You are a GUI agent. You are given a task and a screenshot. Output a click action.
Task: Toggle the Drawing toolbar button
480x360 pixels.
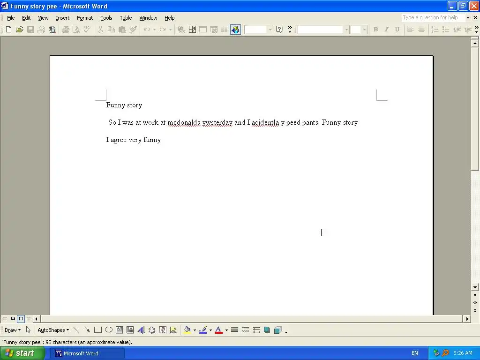coord(235,30)
